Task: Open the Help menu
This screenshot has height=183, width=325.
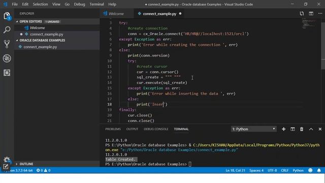Action: 112,4
